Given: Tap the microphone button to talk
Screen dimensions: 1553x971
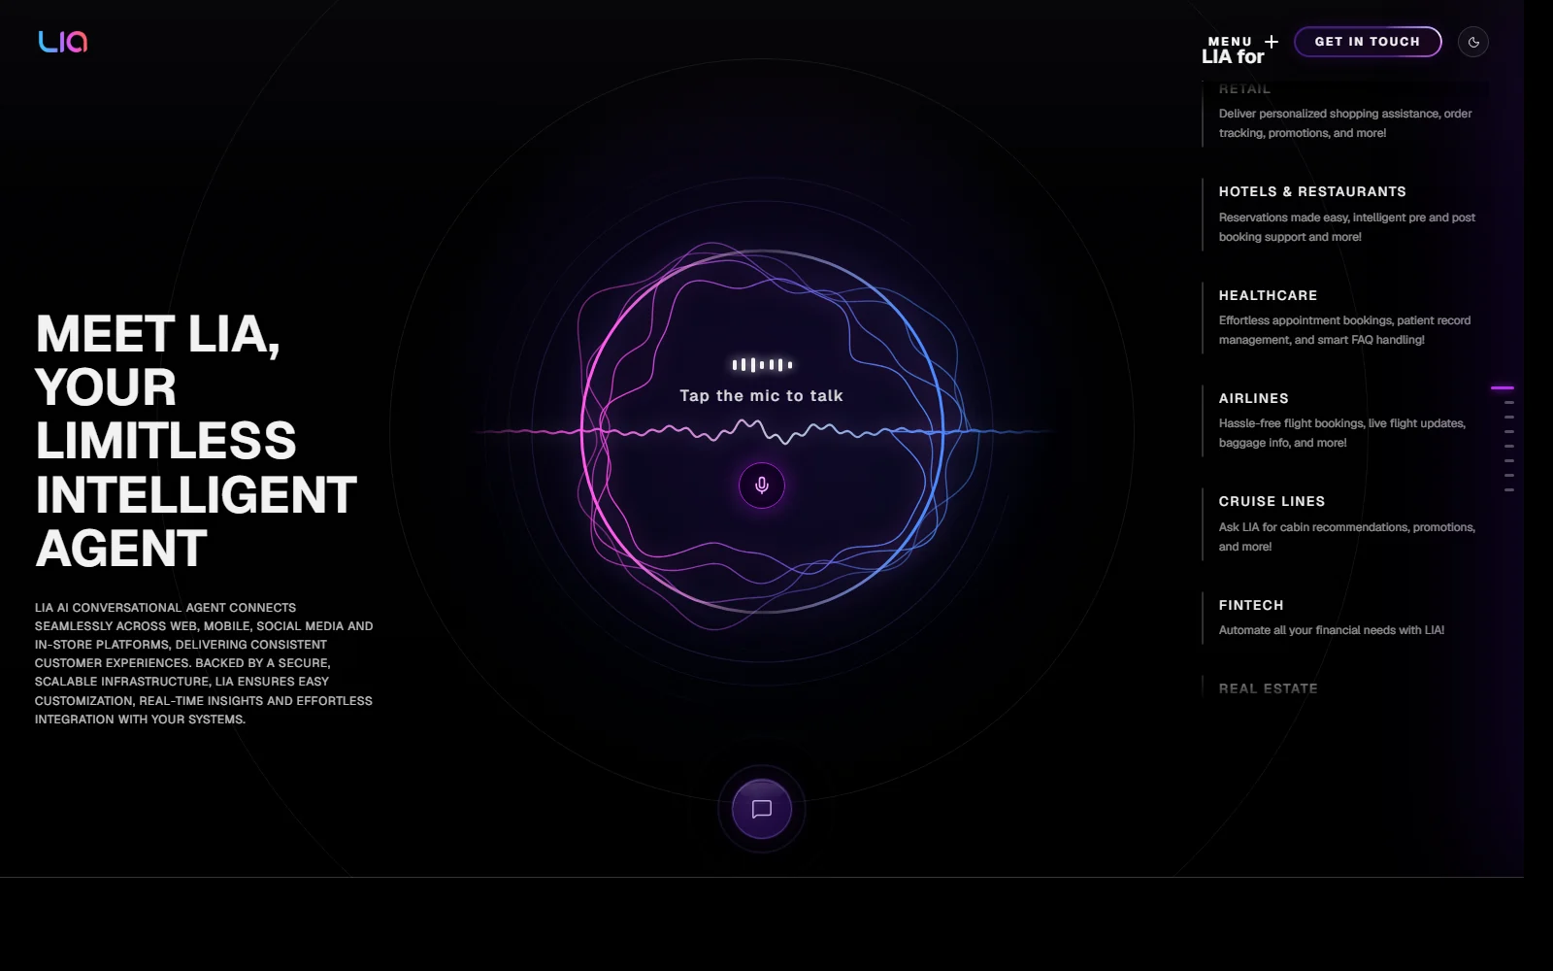Looking at the screenshot, I should 762,485.
